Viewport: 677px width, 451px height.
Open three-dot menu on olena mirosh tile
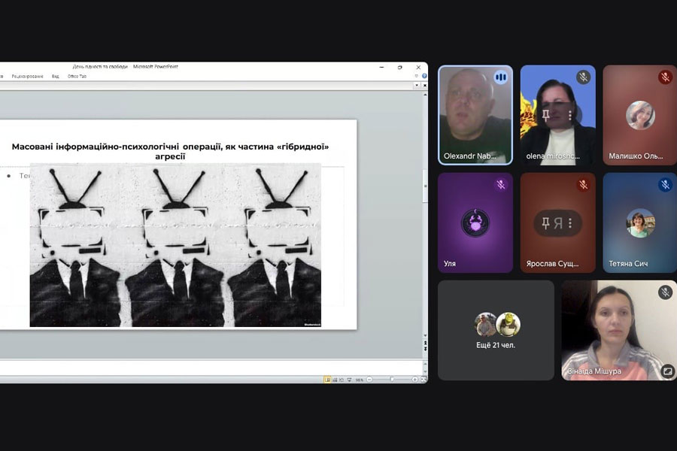(x=570, y=115)
